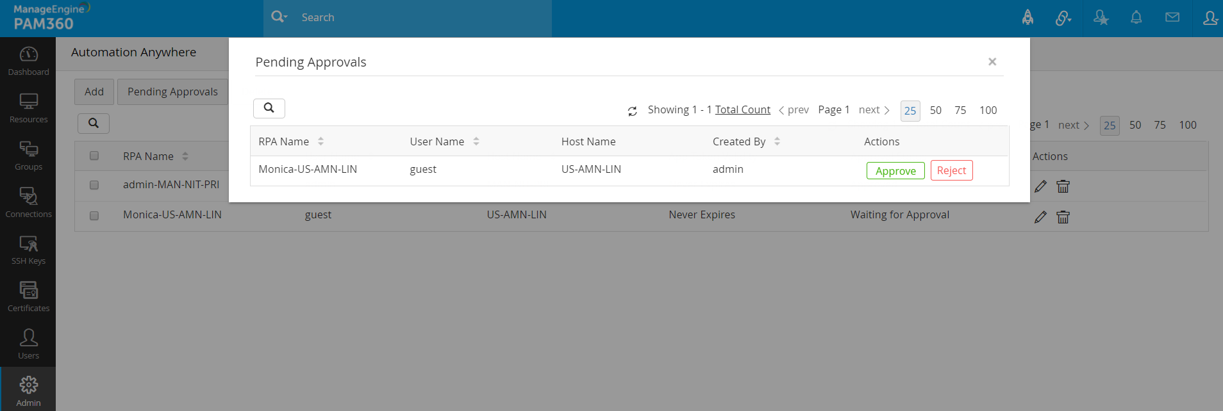1223x411 pixels.
Task: Set background page size to 75
Action: point(1160,125)
